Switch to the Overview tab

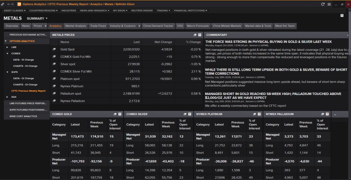12,26
